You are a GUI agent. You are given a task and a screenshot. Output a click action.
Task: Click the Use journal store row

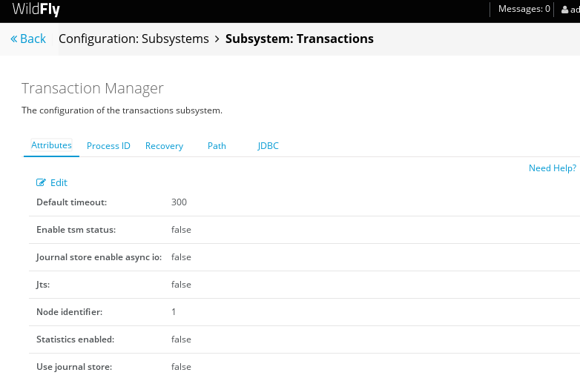point(304,367)
